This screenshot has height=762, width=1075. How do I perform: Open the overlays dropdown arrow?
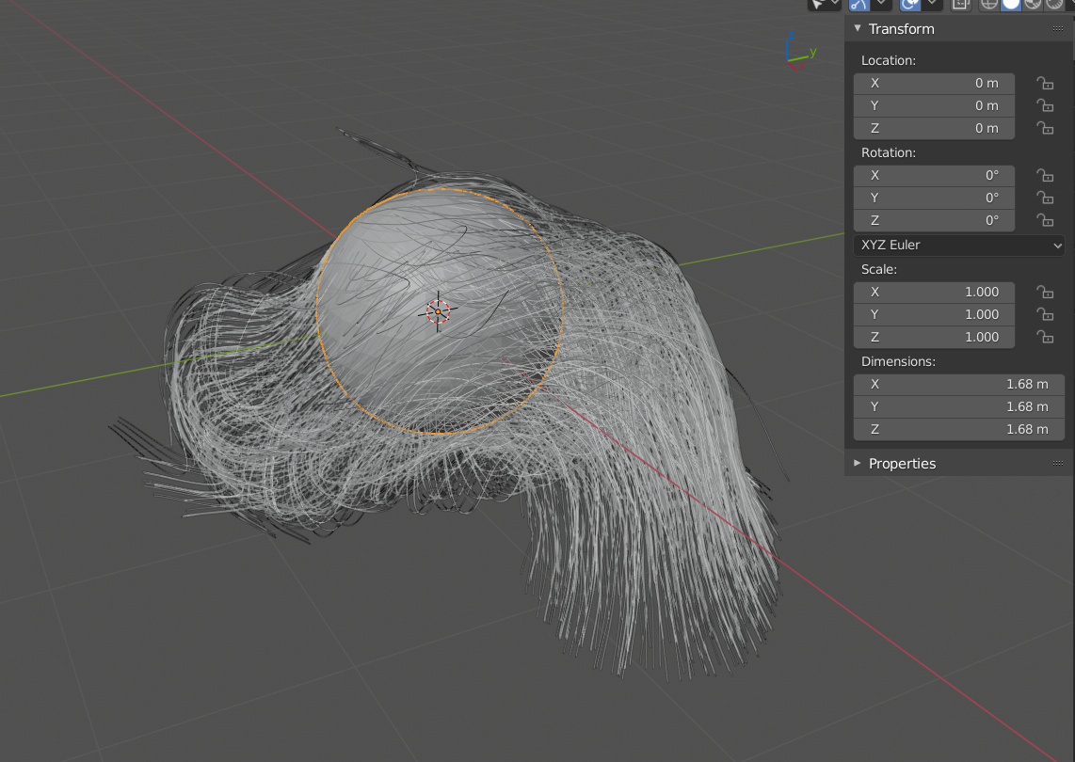pos(932,5)
